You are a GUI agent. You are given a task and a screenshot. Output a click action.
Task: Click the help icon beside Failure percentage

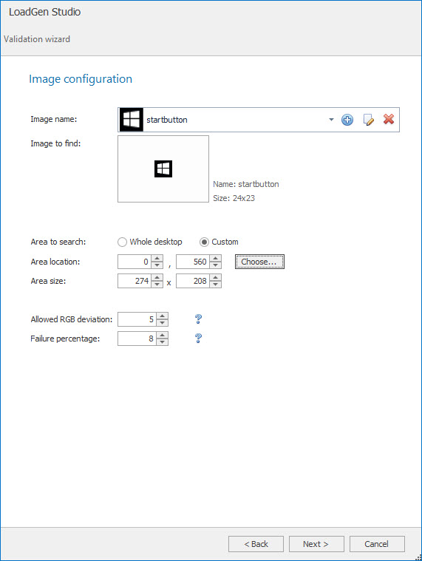point(199,338)
